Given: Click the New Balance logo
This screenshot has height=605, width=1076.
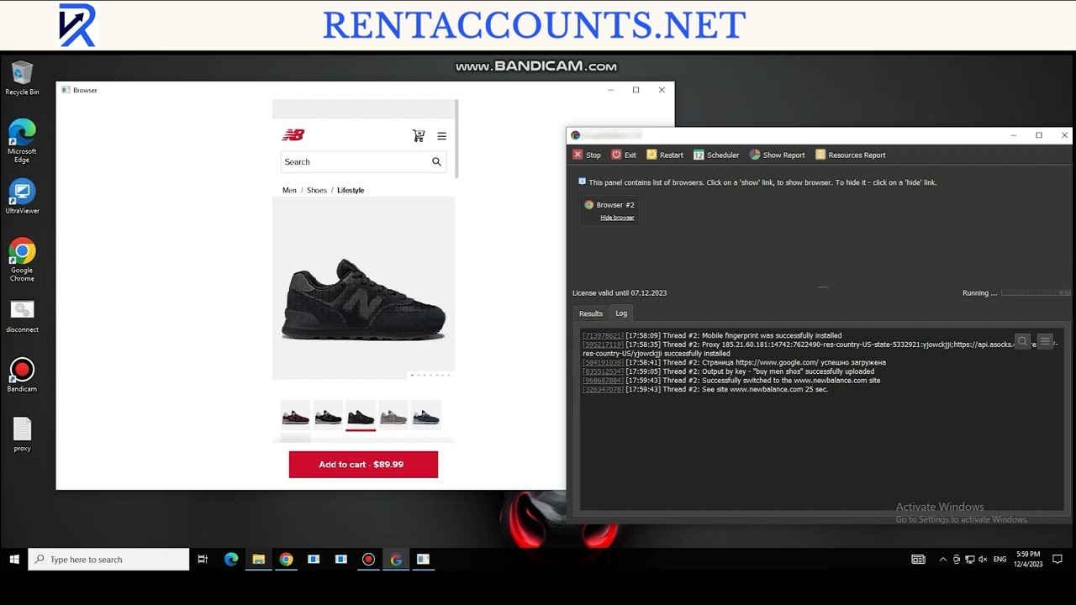Looking at the screenshot, I should click(293, 134).
